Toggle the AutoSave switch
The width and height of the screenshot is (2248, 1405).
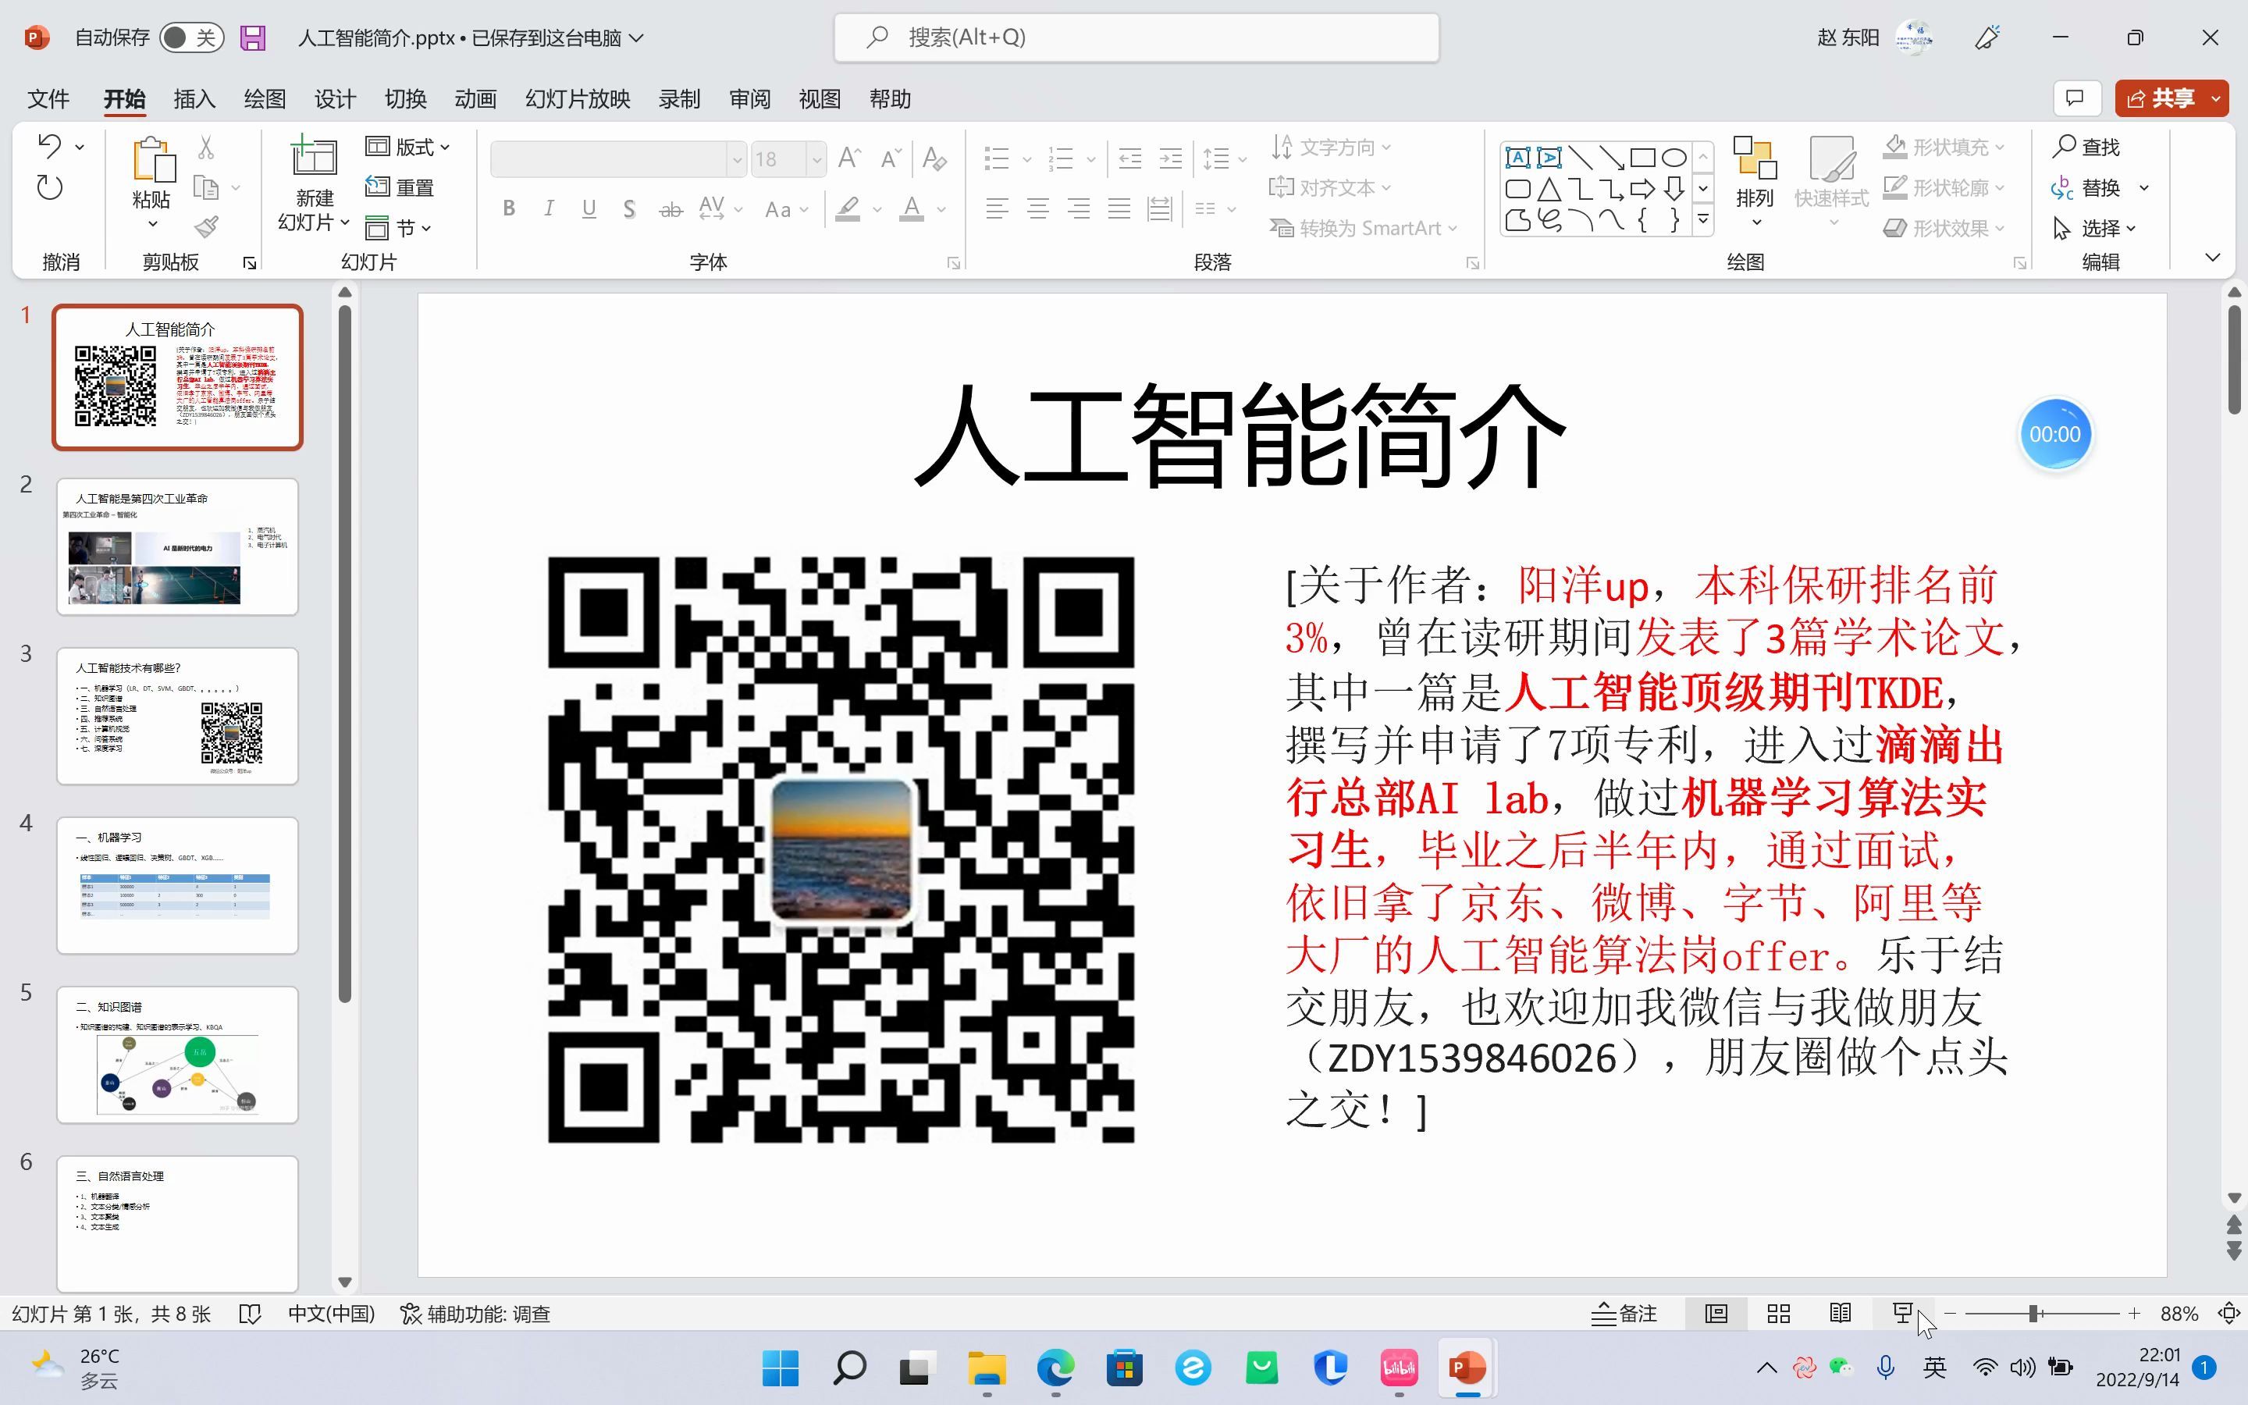coord(190,38)
